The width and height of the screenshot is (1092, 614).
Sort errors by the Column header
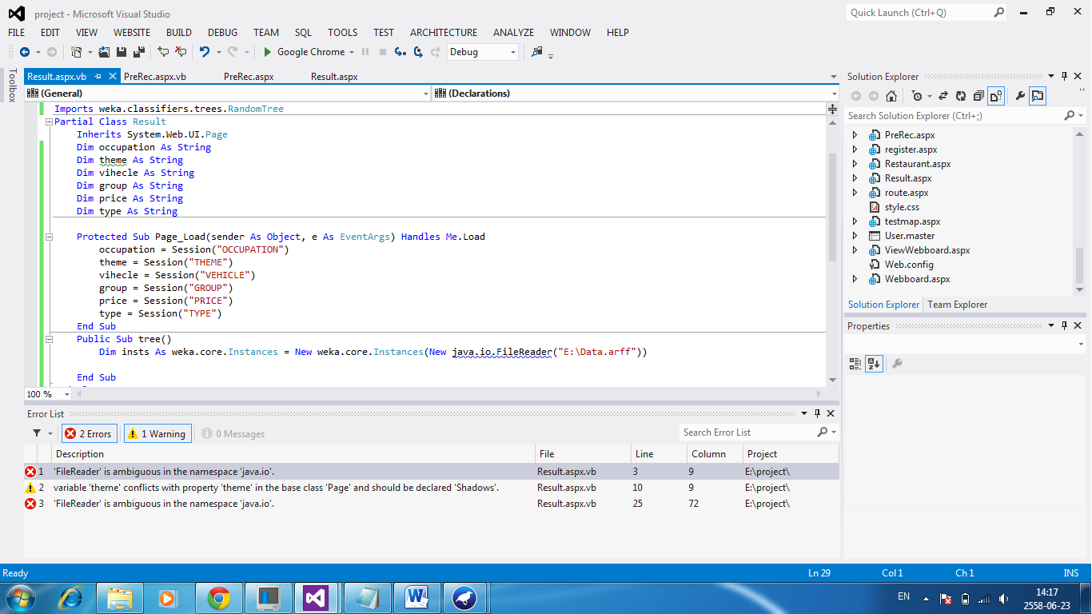point(715,453)
